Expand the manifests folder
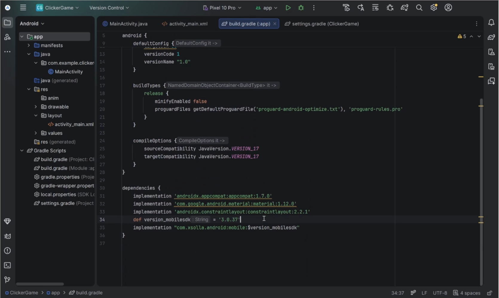499x298 pixels. (29, 45)
